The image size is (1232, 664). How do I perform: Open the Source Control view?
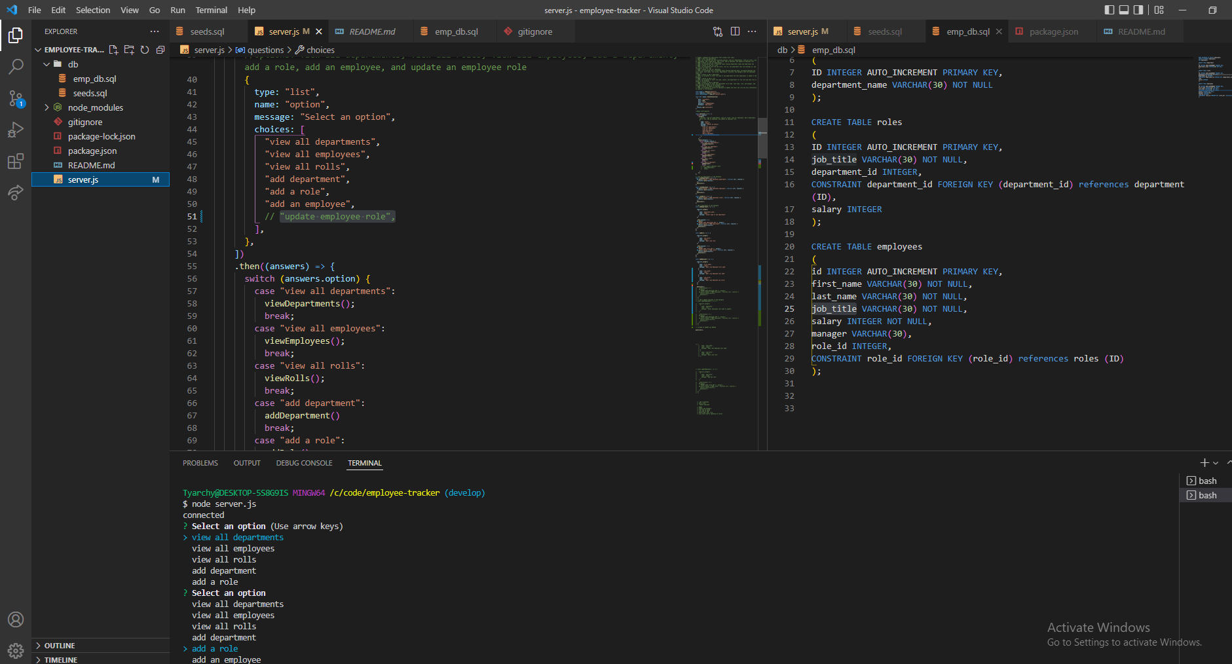click(15, 98)
